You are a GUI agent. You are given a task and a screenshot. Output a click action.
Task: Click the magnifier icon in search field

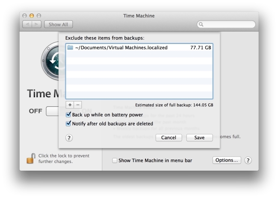[x=201, y=24]
